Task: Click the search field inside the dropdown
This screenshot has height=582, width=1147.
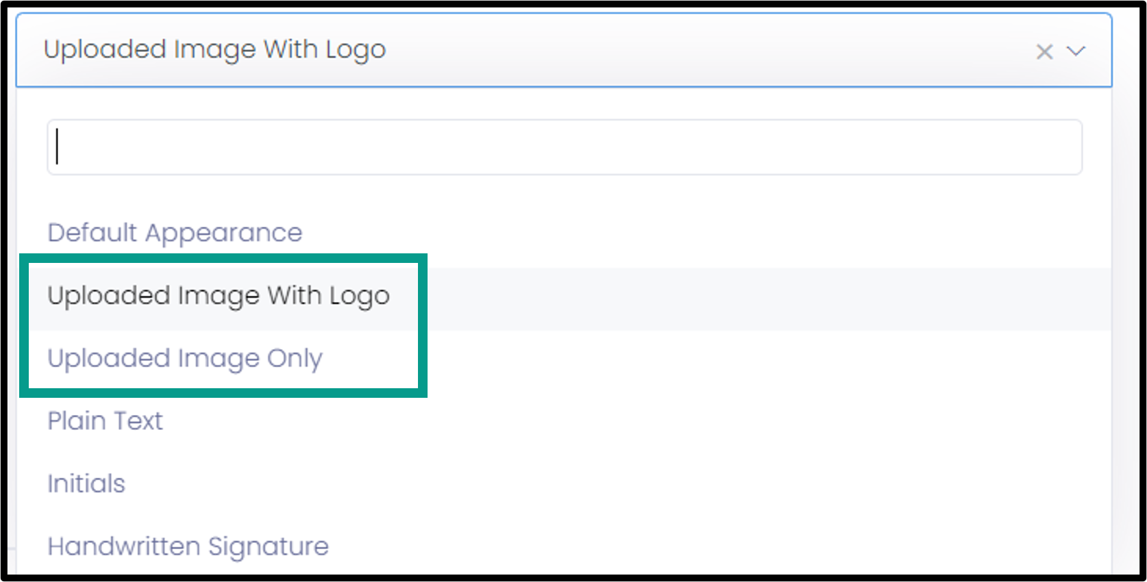Action: 565,147
